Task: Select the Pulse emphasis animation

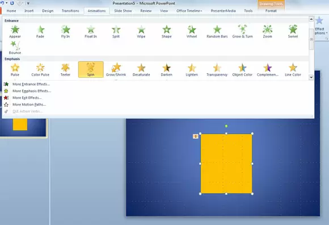Action: pos(15,70)
